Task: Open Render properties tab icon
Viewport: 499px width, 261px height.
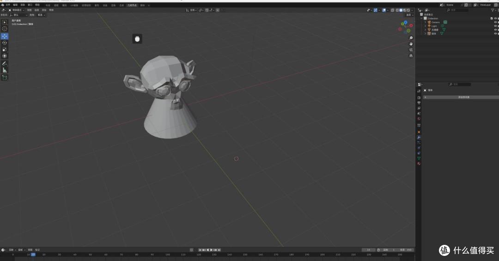Action: tap(419, 98)
